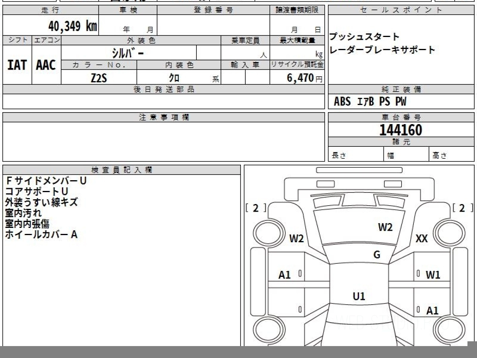477x358 pixels.
Task: Select the Z2S color code
Action: click(x=99, y=78)
